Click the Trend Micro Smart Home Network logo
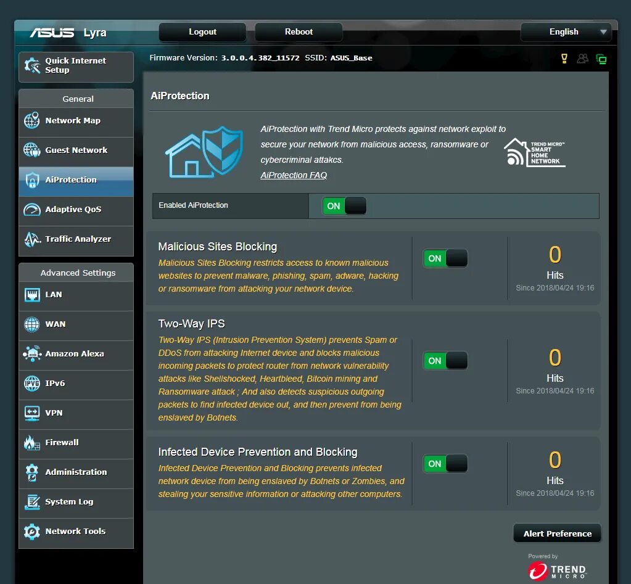Image resolution: width=631 pixels, height=584 pixels. click(534, 152)
